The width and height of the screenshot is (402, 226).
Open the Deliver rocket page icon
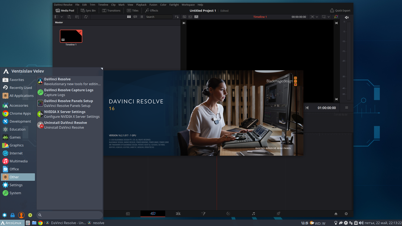(x=278, y=214)
